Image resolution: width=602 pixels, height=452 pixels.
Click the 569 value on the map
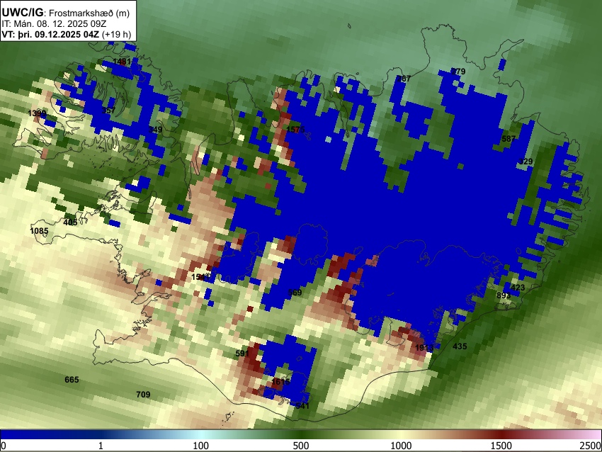[295, 293]
